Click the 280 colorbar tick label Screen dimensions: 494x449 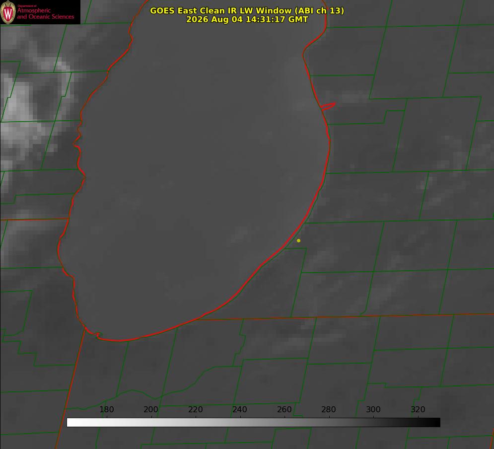click(x=329, y=409)
